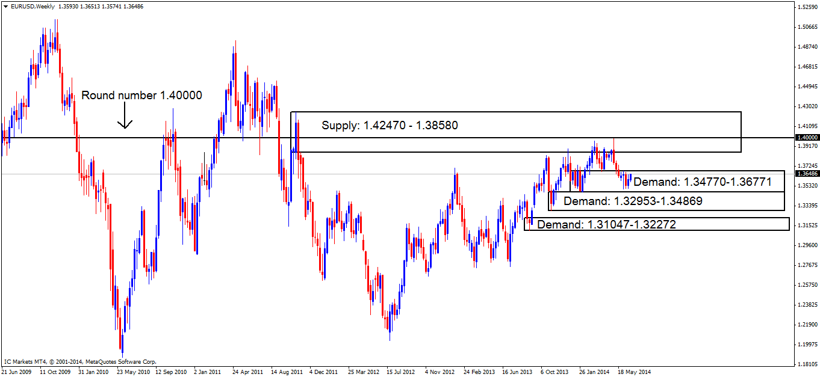The image size is (820, 377).
Task: Click the '15 Jul 2012' date label
Action: pos(402,372)
